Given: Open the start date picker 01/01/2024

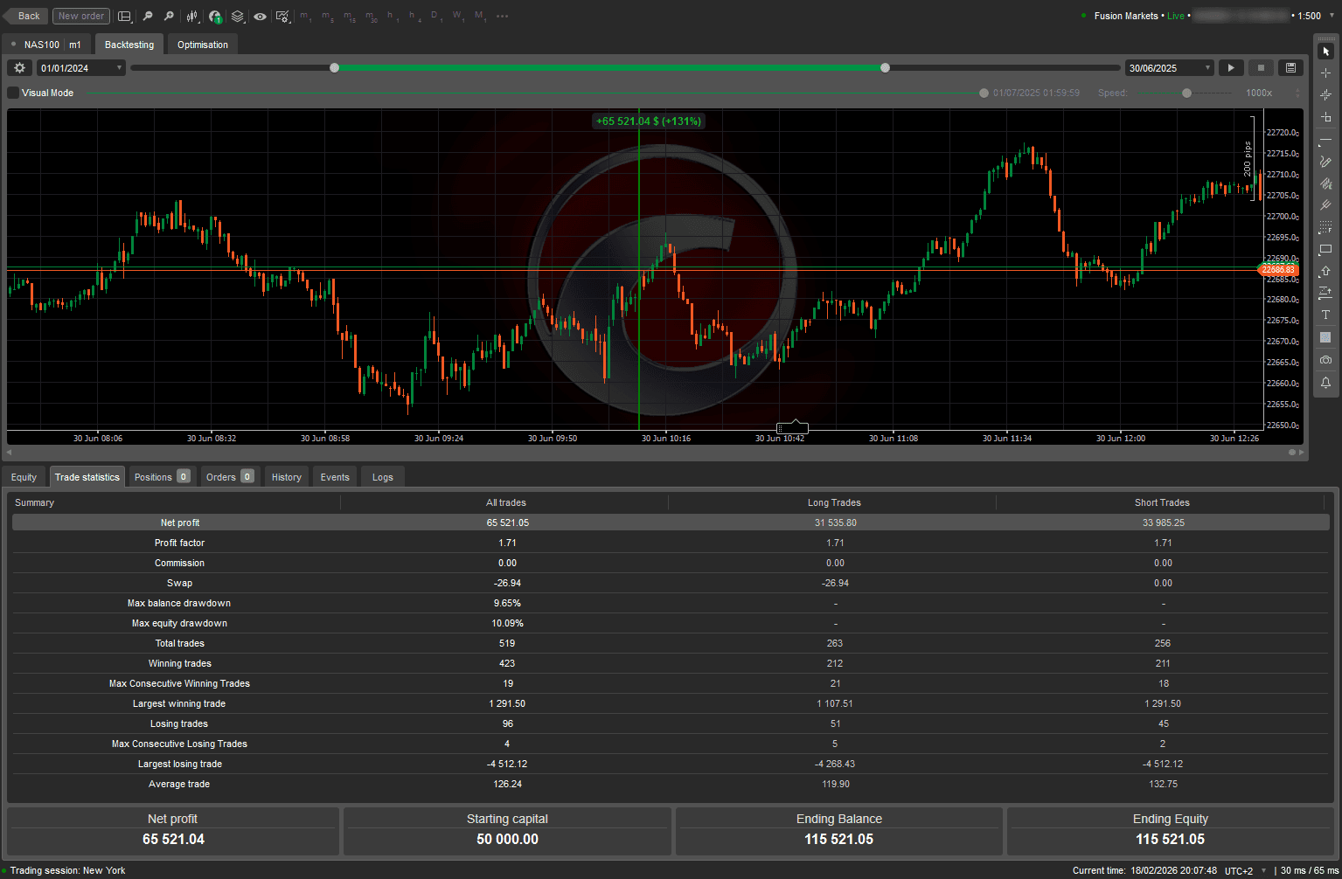Looking at the screenshot, I should tap(80, 67).
